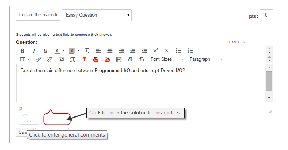Open the text color picker arrow

pyautogui.click(x=64, y=51)
